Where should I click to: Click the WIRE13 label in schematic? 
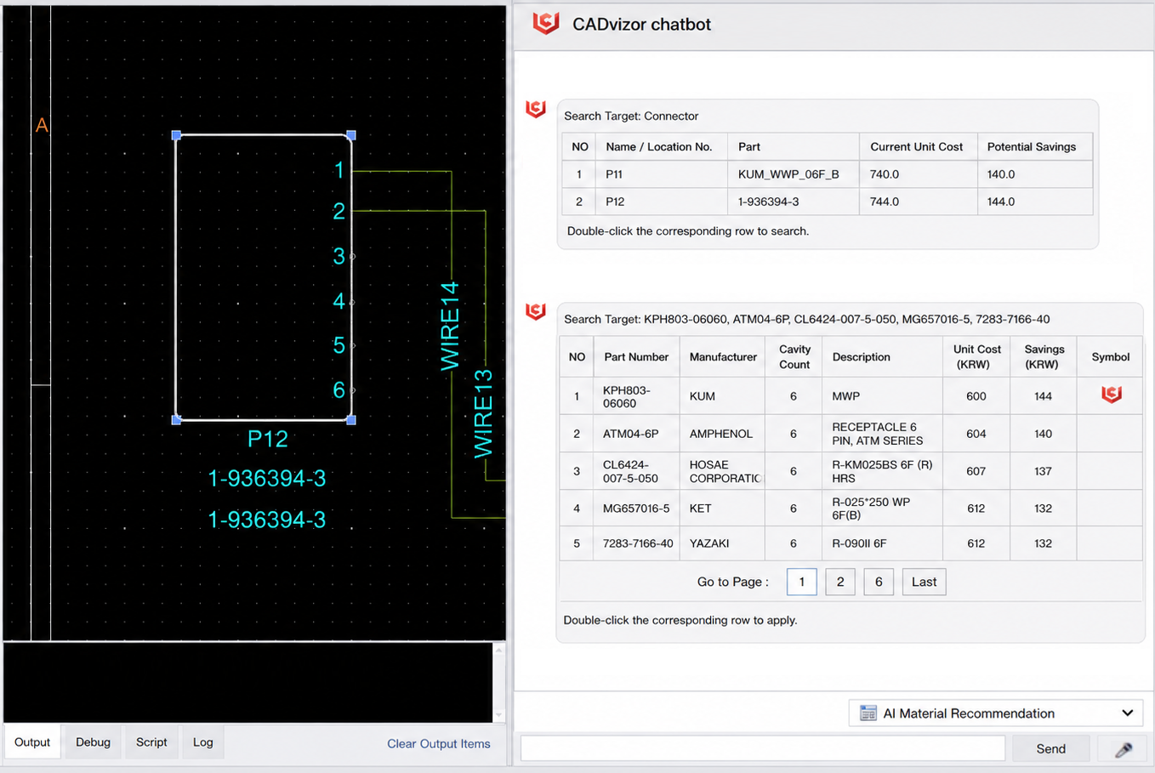[x=483, y=413]
